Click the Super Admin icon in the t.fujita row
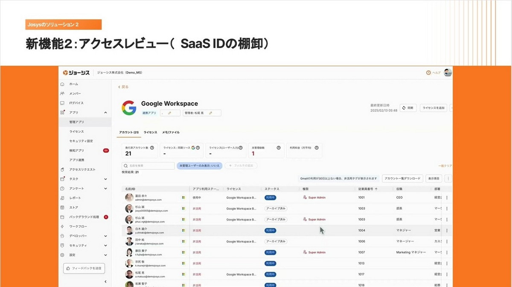 tap(305, 252)
